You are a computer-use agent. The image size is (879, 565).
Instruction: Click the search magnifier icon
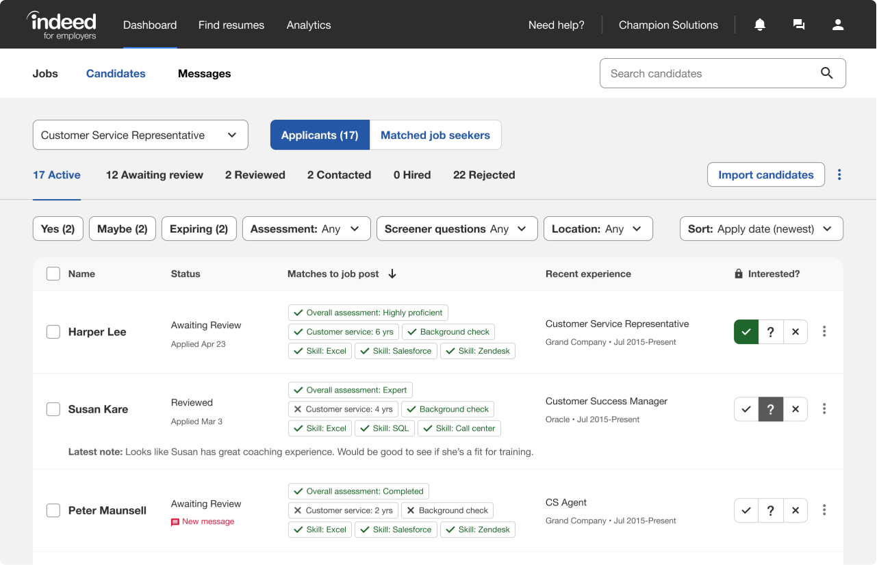826,73
